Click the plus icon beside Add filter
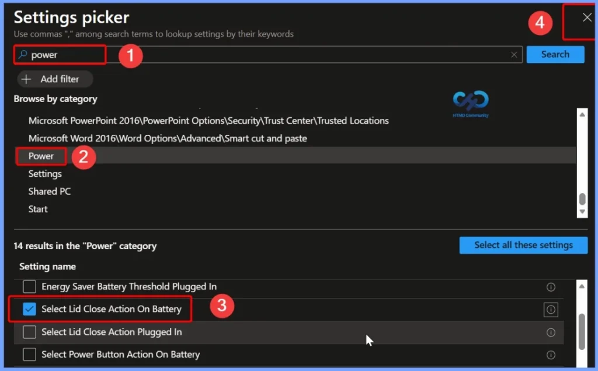598x371 pixels. (27, 79)
